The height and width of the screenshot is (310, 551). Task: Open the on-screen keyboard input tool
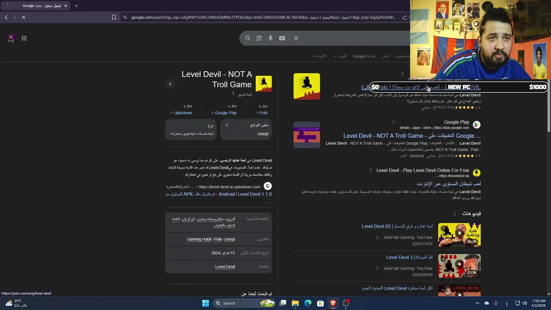coord(282,38)
